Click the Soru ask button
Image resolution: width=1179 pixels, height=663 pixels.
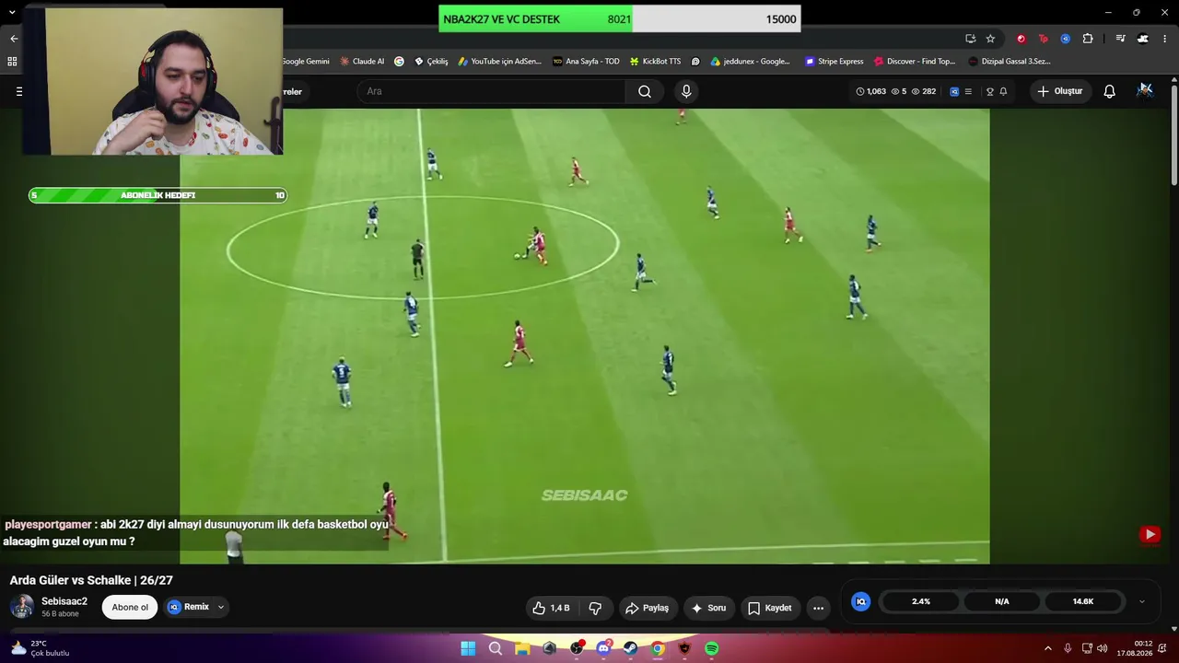point(709,608)
